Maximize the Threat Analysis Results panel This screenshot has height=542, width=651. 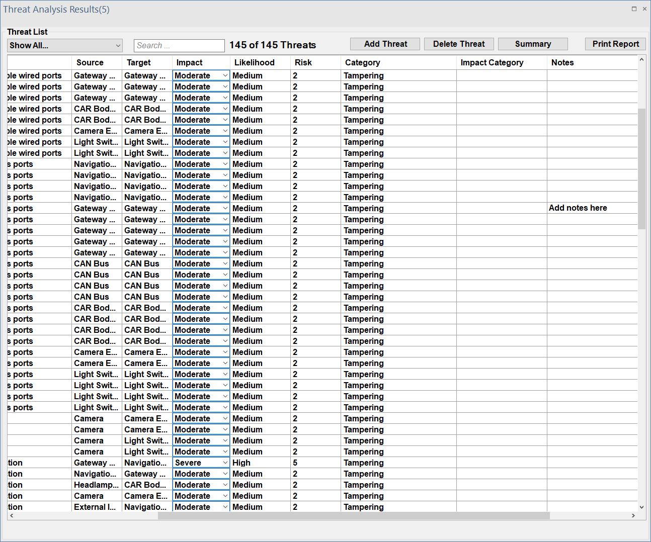[x=634, y=9]
